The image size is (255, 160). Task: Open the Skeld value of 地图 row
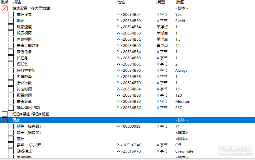[180, 21]
